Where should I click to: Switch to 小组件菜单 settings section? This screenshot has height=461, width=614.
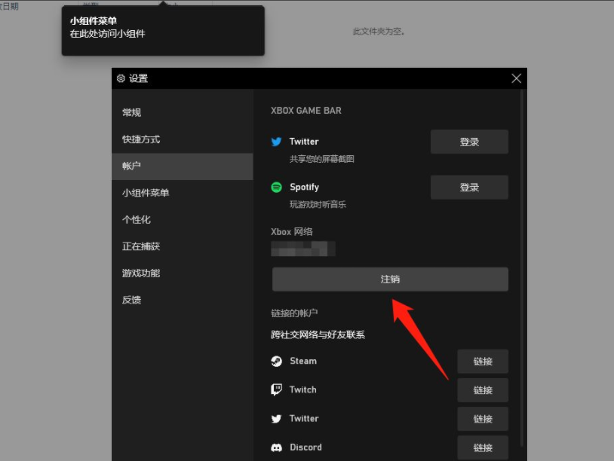click(x=183, y=193)
